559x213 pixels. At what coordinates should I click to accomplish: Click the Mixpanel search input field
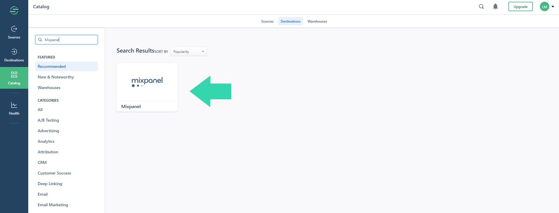click(69, 40)
